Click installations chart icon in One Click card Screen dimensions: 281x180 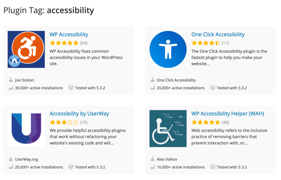coord(153,88)
